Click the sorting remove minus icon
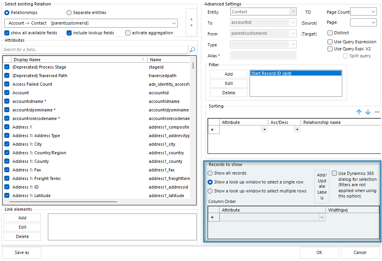382x261 pixels. click(x=377, y=112)
